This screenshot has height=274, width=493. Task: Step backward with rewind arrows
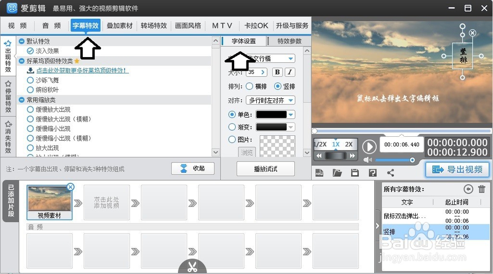tap(319, 155)
